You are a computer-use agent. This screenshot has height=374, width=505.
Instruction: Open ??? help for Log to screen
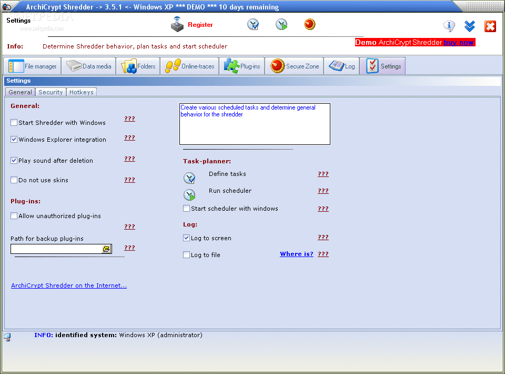click(x=323, y=237)
